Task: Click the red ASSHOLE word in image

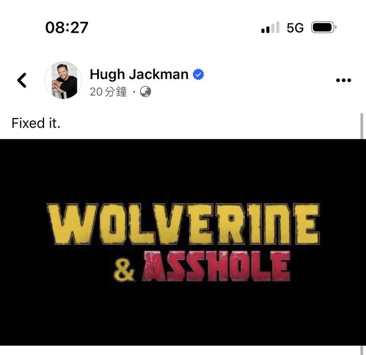Action: pyautogui.click(x=216, y=266)
